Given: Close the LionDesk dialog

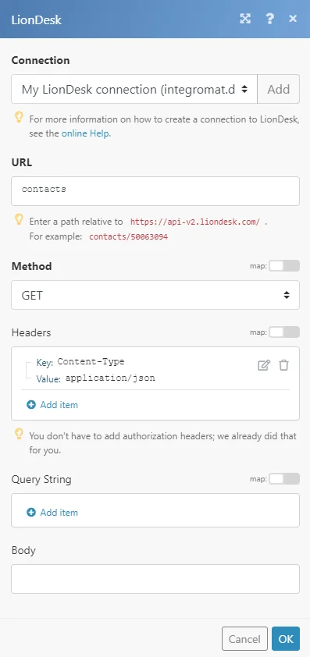Looking at the screenshot, I should [x=293, y=19].
